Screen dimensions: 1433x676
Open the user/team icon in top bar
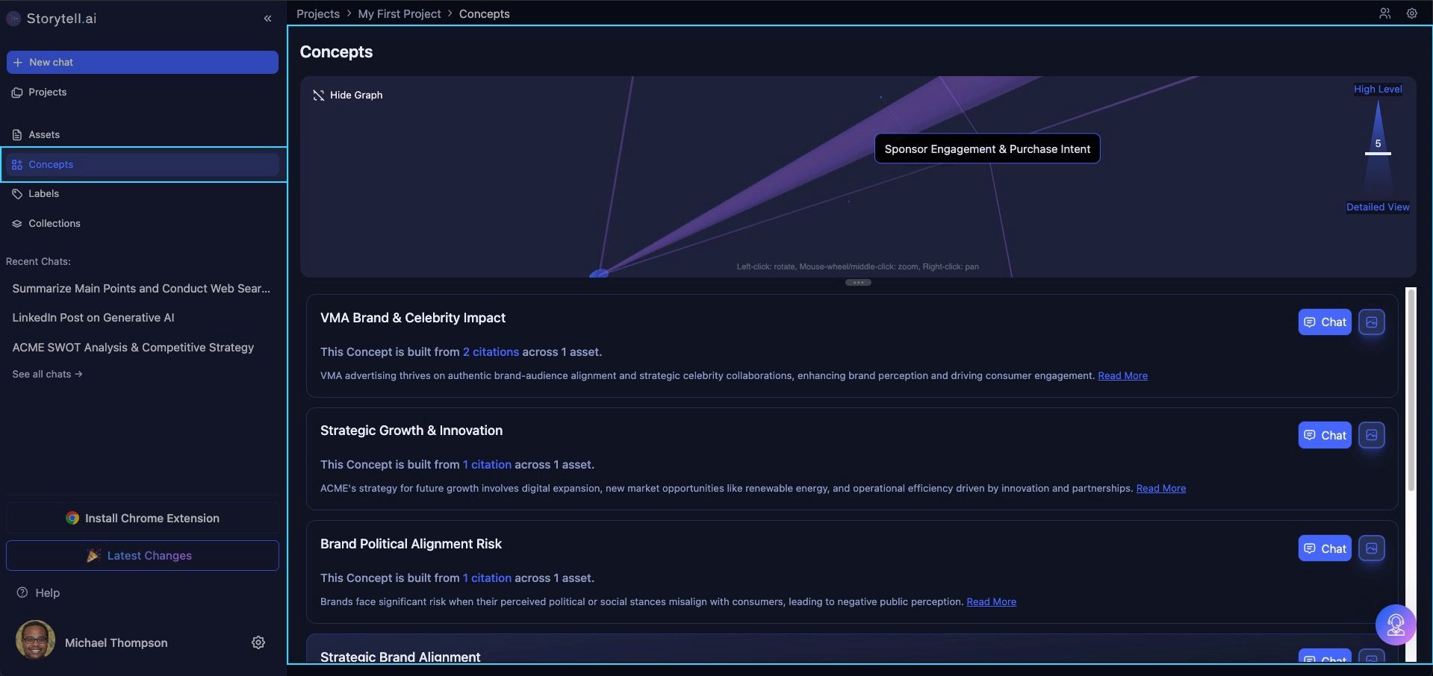[x=1384, y=13]
